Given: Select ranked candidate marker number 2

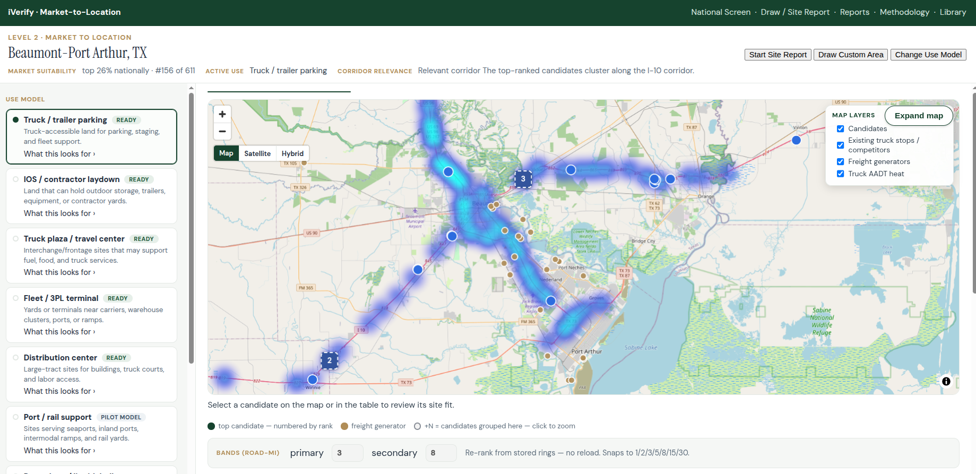Looking at the screenshot, I should point(330,360).
